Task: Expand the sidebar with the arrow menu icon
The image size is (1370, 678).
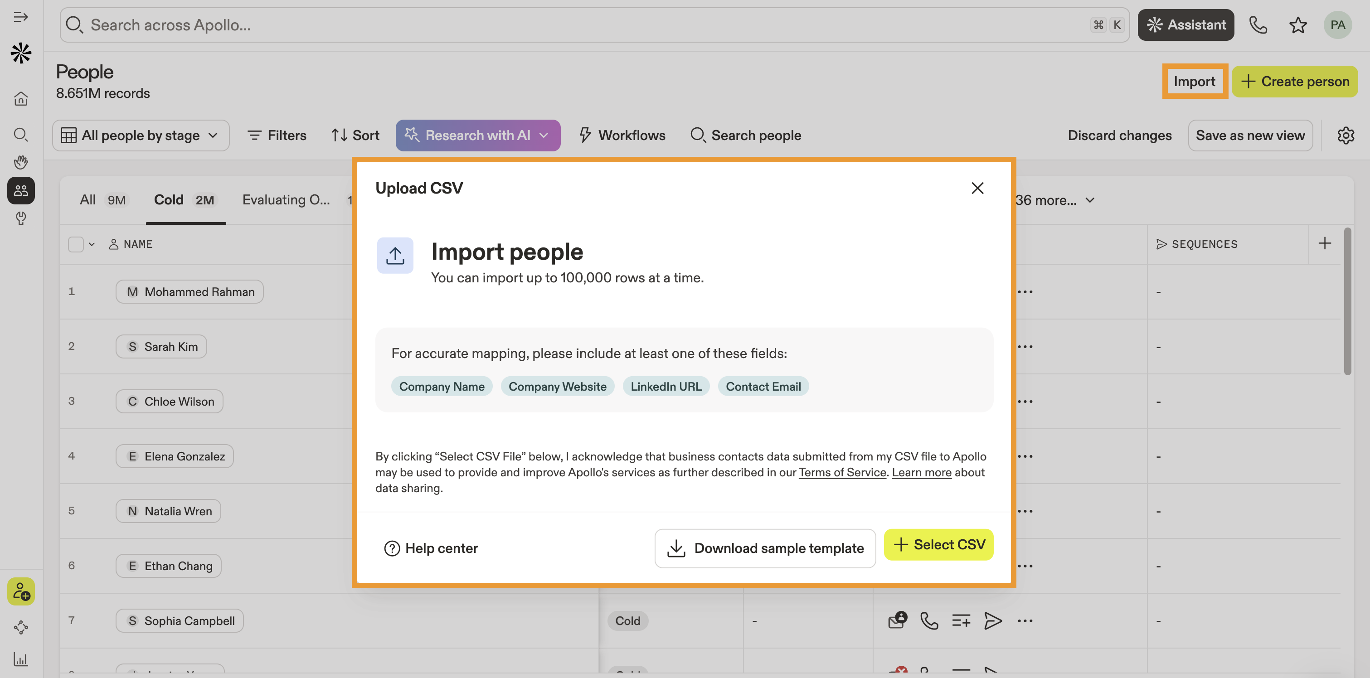Action: click(21, 17)
